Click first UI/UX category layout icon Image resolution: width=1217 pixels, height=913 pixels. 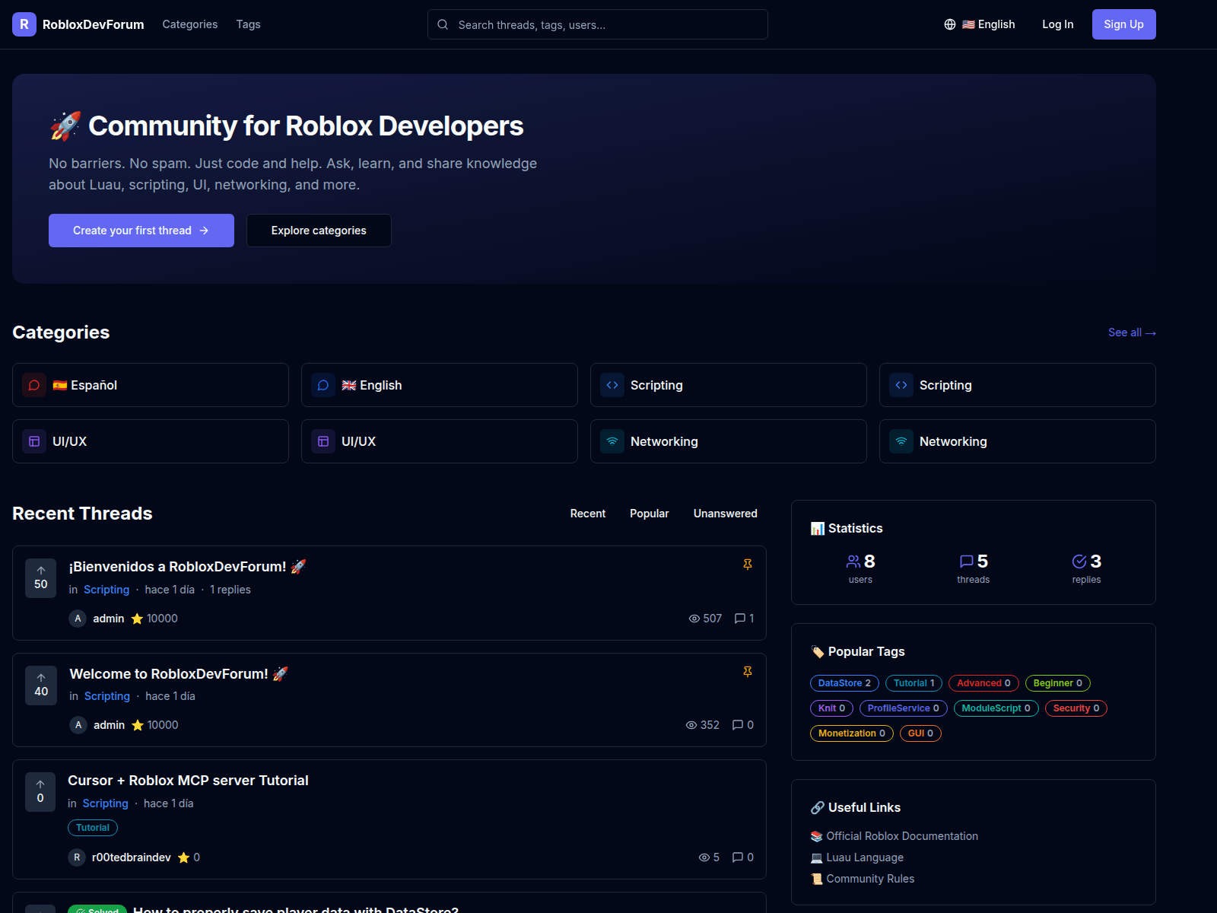coord(34,441)
